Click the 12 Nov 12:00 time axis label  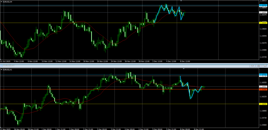coord(61,61)
